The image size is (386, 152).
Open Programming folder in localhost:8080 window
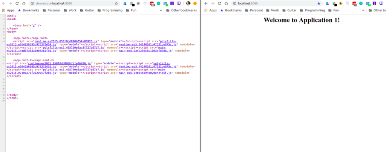click(312, 10)
